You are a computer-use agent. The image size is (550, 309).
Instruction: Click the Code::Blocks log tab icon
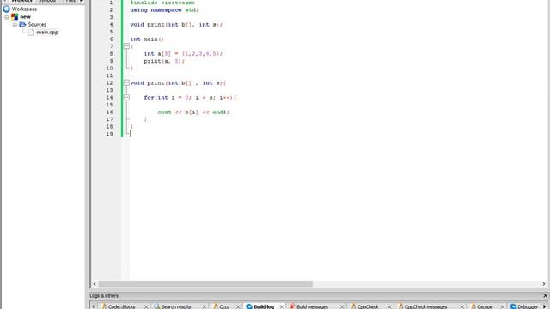(x=104, y=306)
